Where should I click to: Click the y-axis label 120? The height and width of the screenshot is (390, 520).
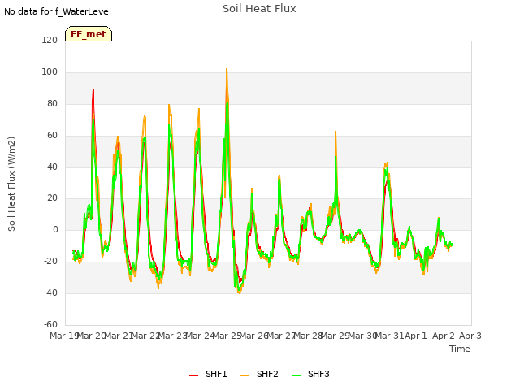50,40
